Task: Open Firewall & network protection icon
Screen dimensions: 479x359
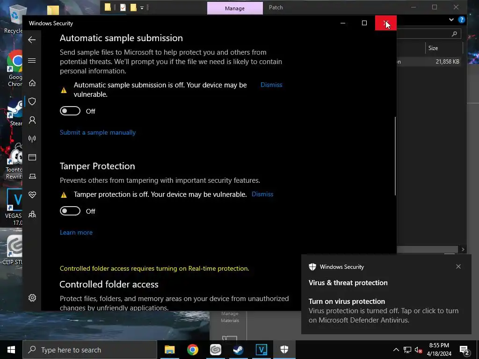Action: (32, 139)
